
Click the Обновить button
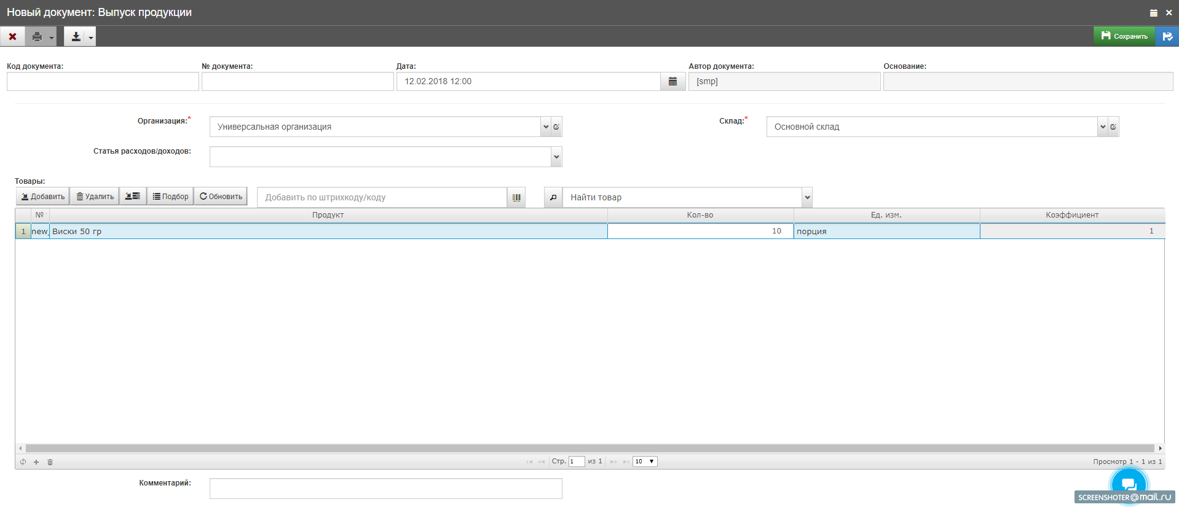coord(221,197)
